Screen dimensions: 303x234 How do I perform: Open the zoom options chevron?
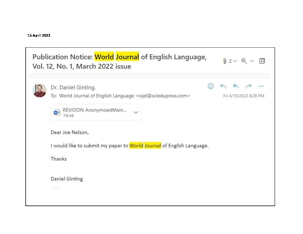[x=252, y=61]
